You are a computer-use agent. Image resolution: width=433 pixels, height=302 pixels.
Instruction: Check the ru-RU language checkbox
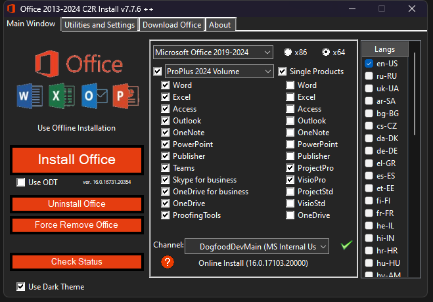click(369, 75)
